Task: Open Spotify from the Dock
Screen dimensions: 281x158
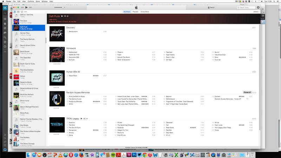Action: tap(113, 155)
